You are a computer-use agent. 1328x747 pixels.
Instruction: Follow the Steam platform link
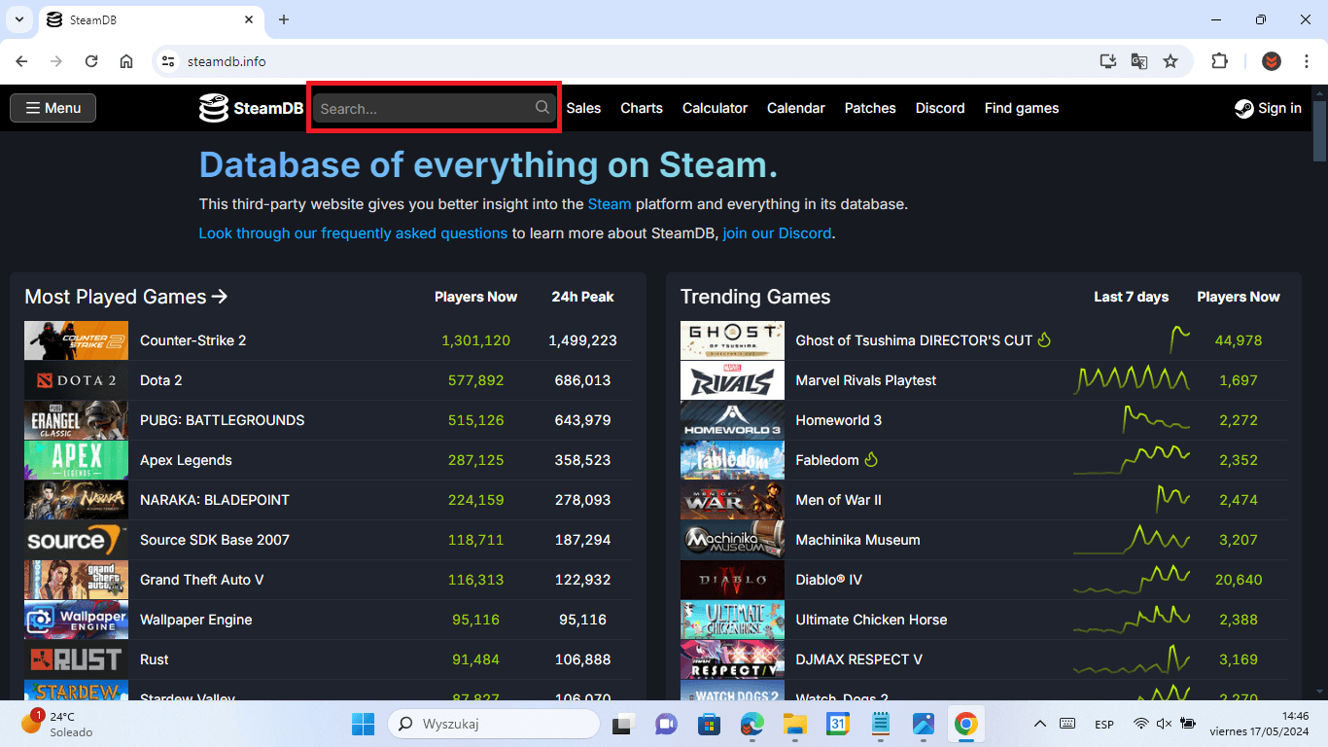click(610, 204)
